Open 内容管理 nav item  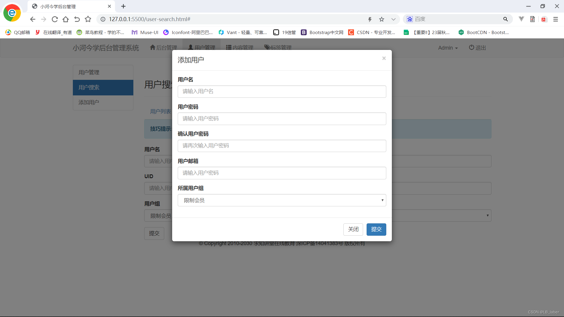(x=239, y=48)
